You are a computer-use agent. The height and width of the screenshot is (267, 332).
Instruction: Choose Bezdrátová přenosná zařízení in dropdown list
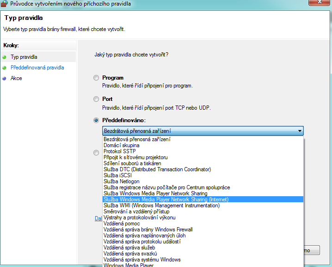pyautogui.click(x=203, y=139)
